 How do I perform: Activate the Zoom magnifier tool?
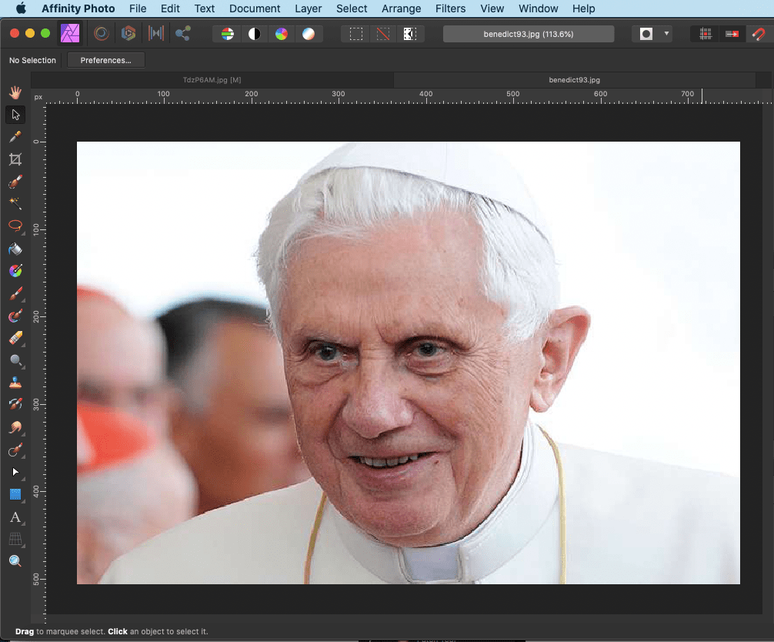[x=15, y=561]
